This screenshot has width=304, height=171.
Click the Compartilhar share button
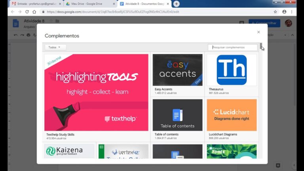click(x=264, y=23)
